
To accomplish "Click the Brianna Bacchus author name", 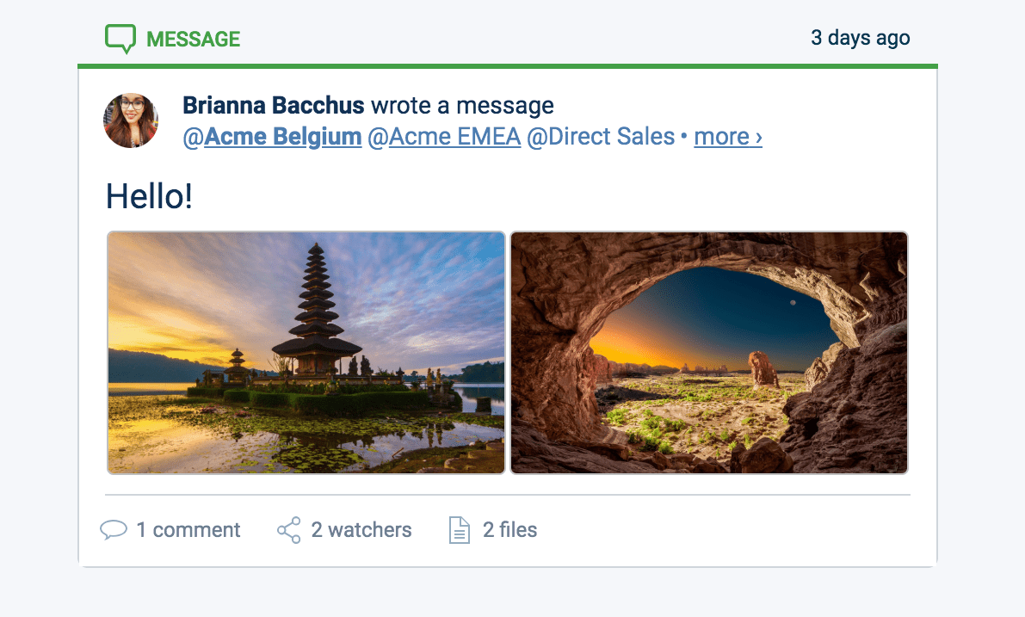I will pyautogui.click(x=273, y=106).
